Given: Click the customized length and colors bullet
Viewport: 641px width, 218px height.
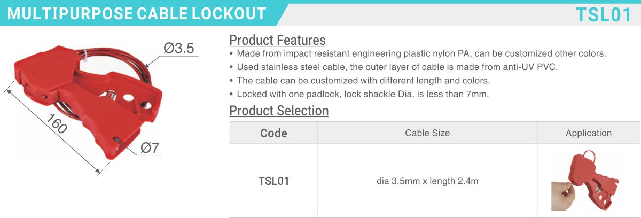Looking at the screenshot, I should click(359, 81).
